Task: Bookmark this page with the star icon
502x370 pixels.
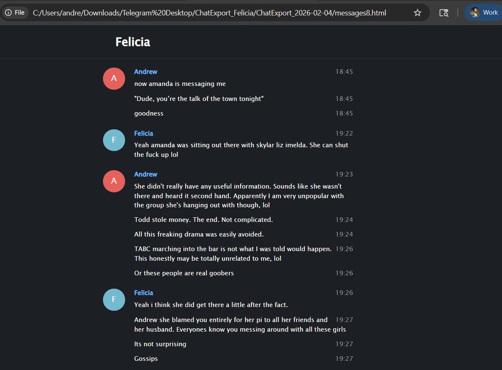Action: 417,13
